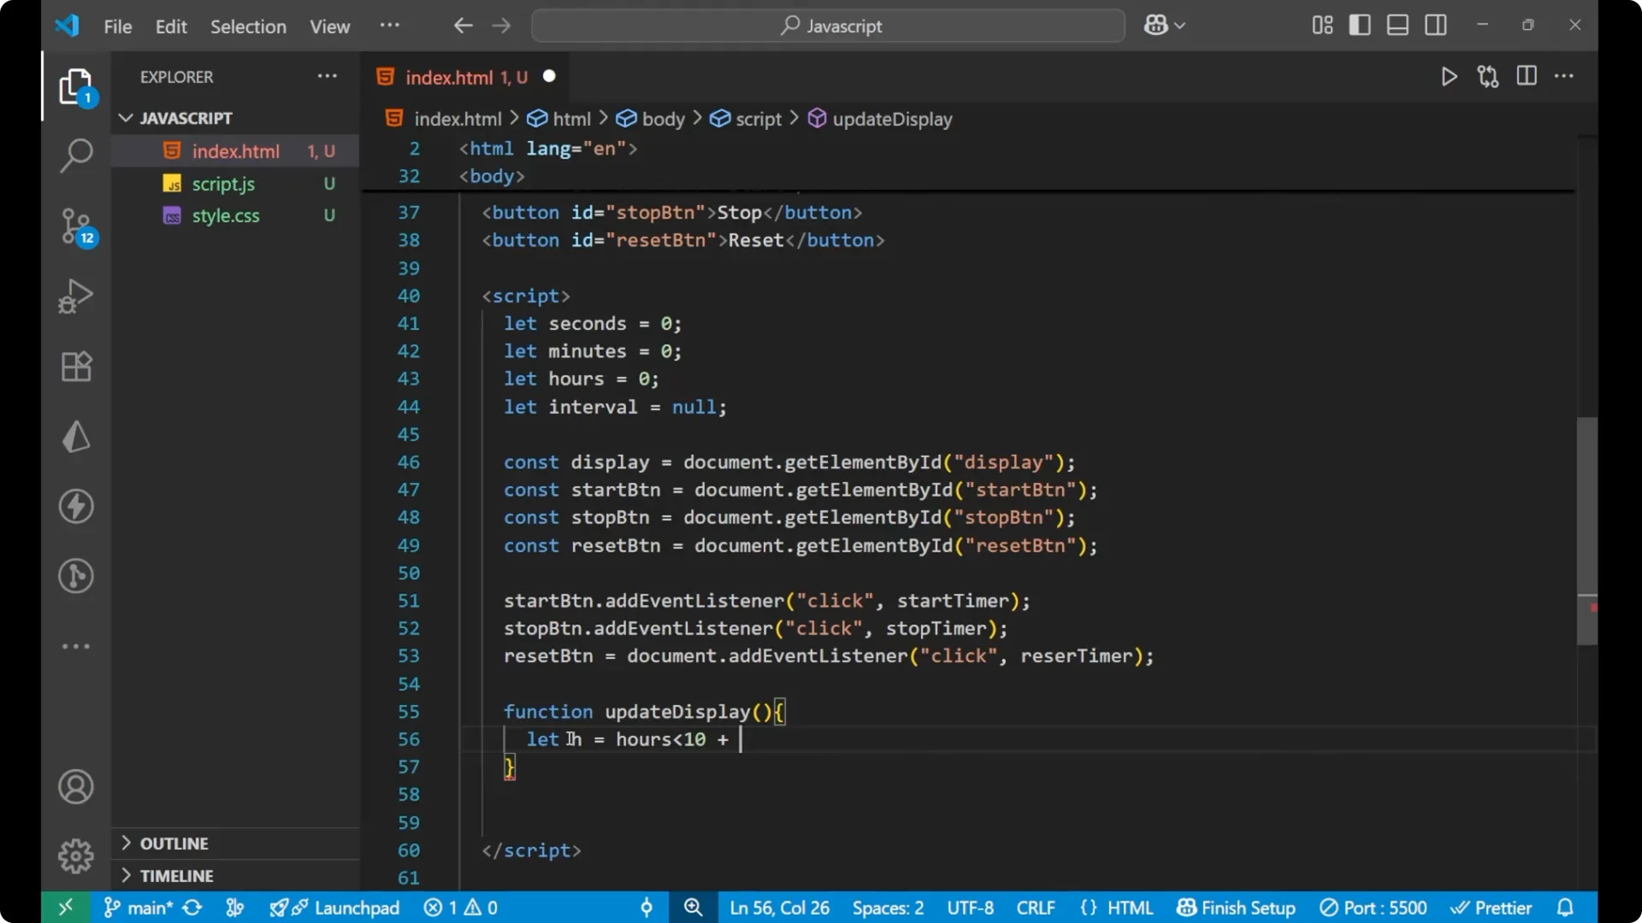This screenshot has width=1642, height=923.
Task: Run the HTML file with the play button
Action: [1450, 76]
